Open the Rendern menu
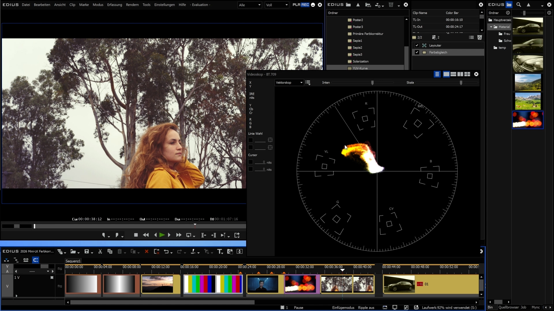This screenshot has height=311, width=554. [x=132, y=5]
